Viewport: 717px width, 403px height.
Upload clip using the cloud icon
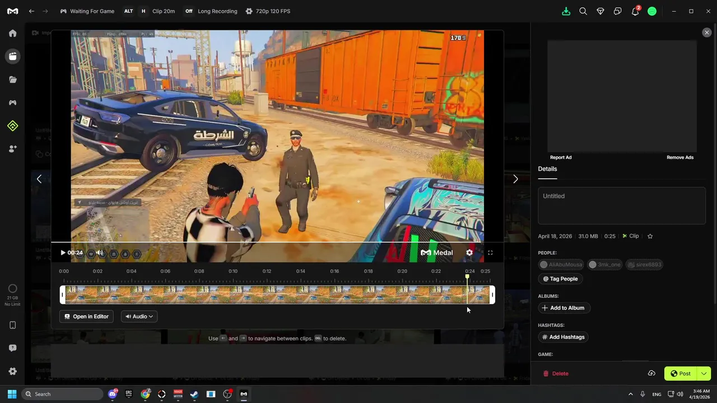click(651, 373)
